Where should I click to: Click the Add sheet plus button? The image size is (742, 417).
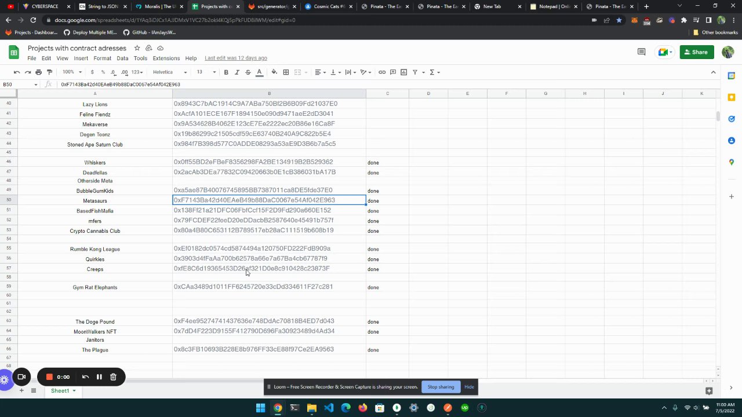click(21, 391)
